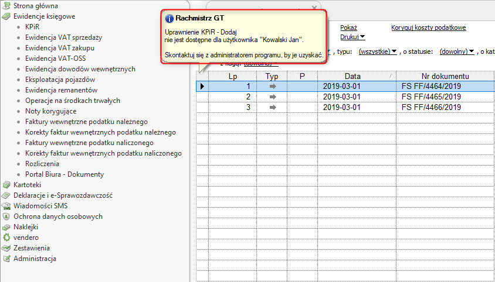Viewport: 495px width, 282px height.
Task: Open the Drukuj dropdown menu
Action: click(x=352, y=37)
